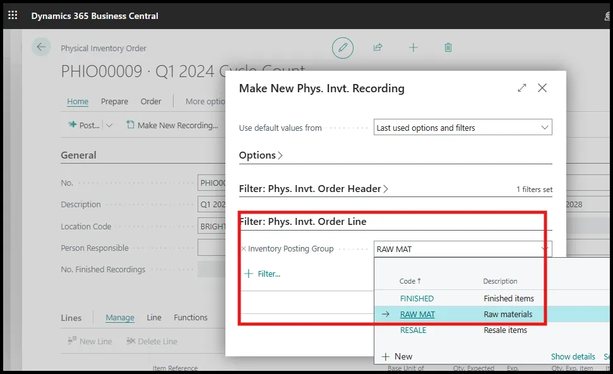Viewport: 613px width, 374px height.
Task: Expand the dialog with the diagonal arrows icon
Action: [522, 88]
